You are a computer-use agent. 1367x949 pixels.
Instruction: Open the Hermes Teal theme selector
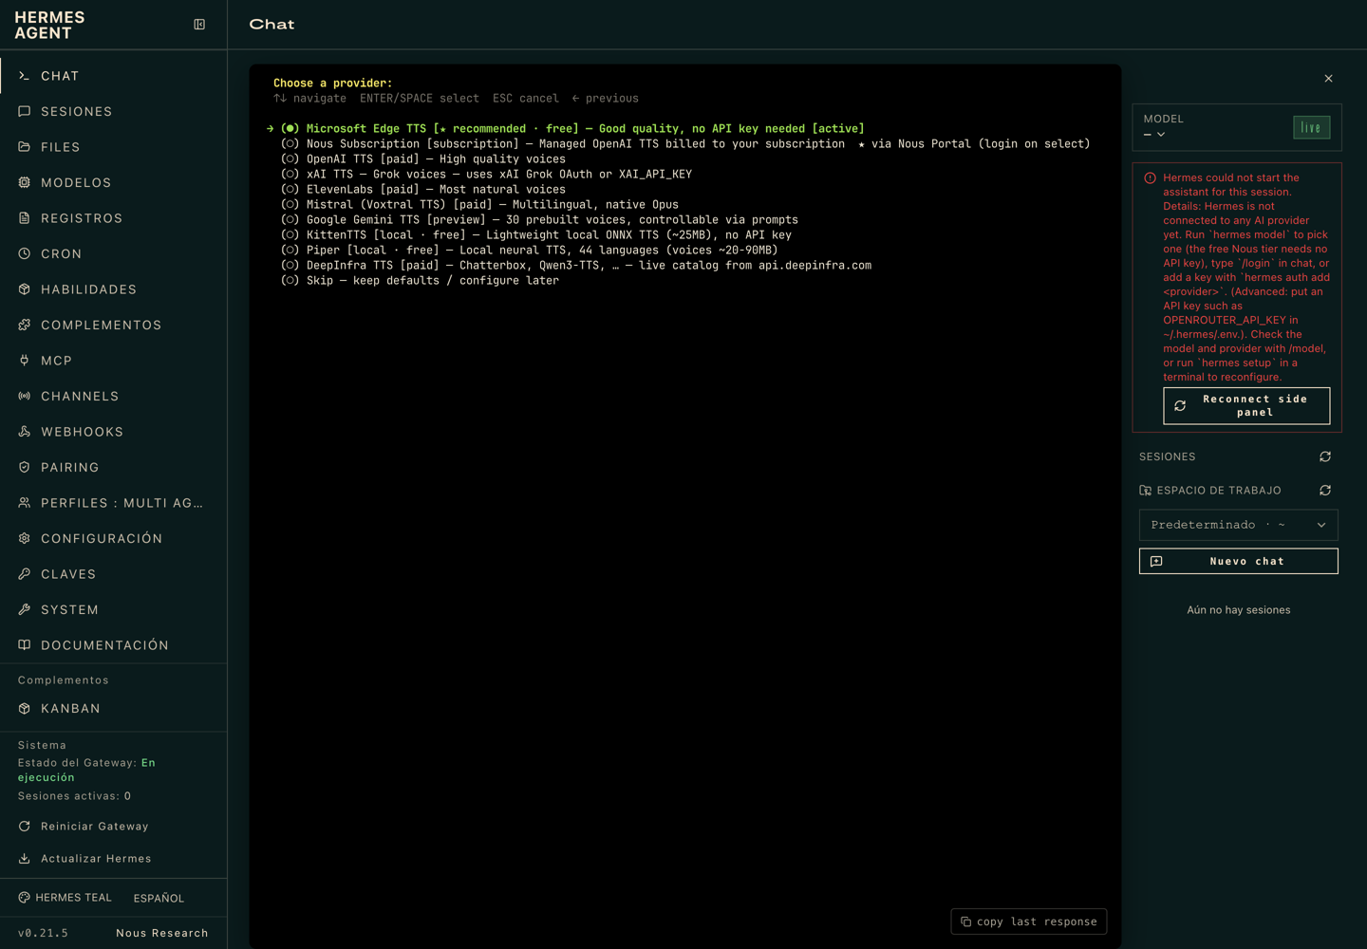coord(65,898)
